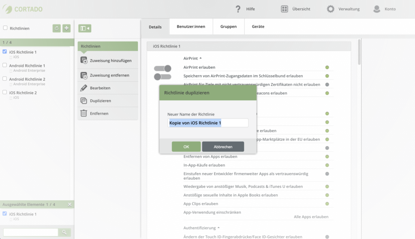Image resolution: width=415 pixels, height=239 pixels.
Task: Refresh the Richtlinien list
Action: click(x=56, y=28)
